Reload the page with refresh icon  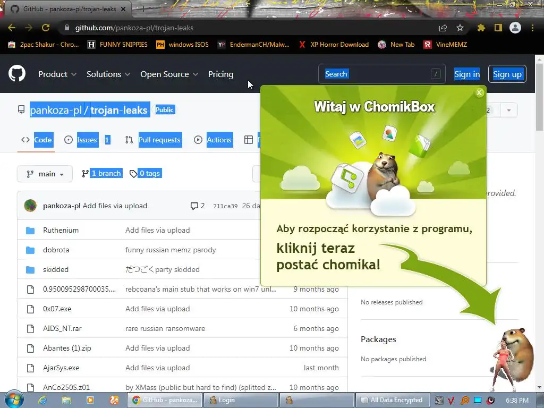tap(46, 28)
